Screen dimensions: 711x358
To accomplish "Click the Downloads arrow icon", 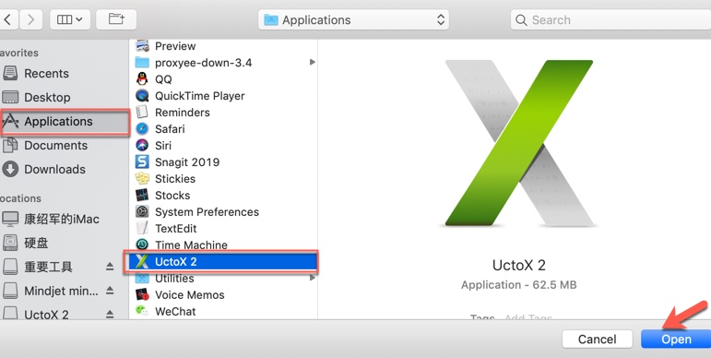I will [10, 169].
